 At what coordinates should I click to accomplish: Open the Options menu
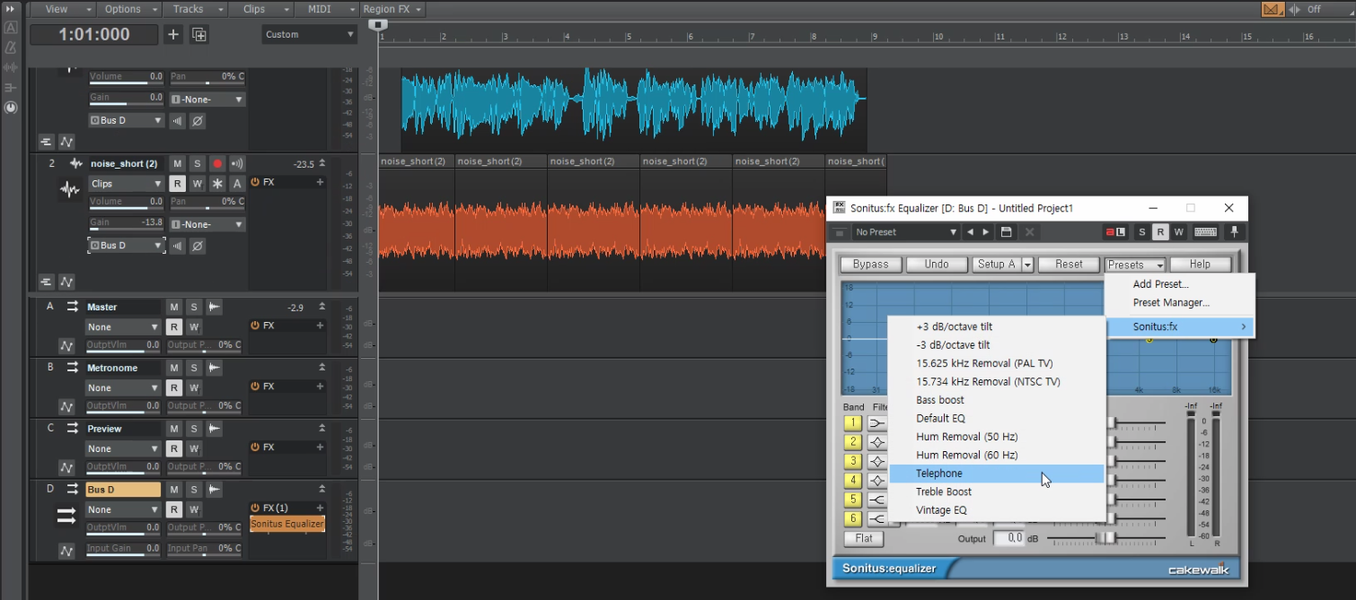tap(130, 9)
